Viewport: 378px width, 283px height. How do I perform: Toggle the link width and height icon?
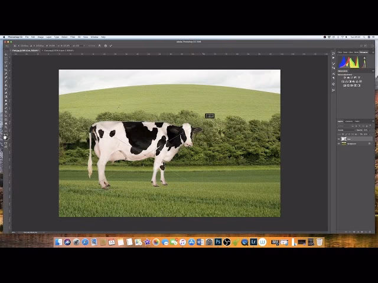[x=59, y=46]
